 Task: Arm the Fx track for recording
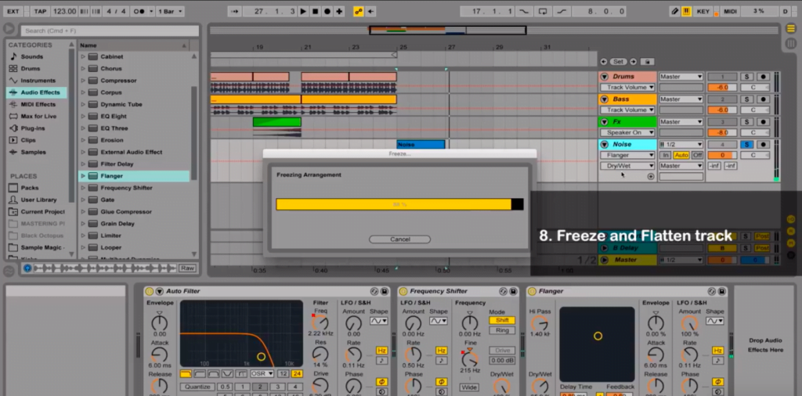763,121
